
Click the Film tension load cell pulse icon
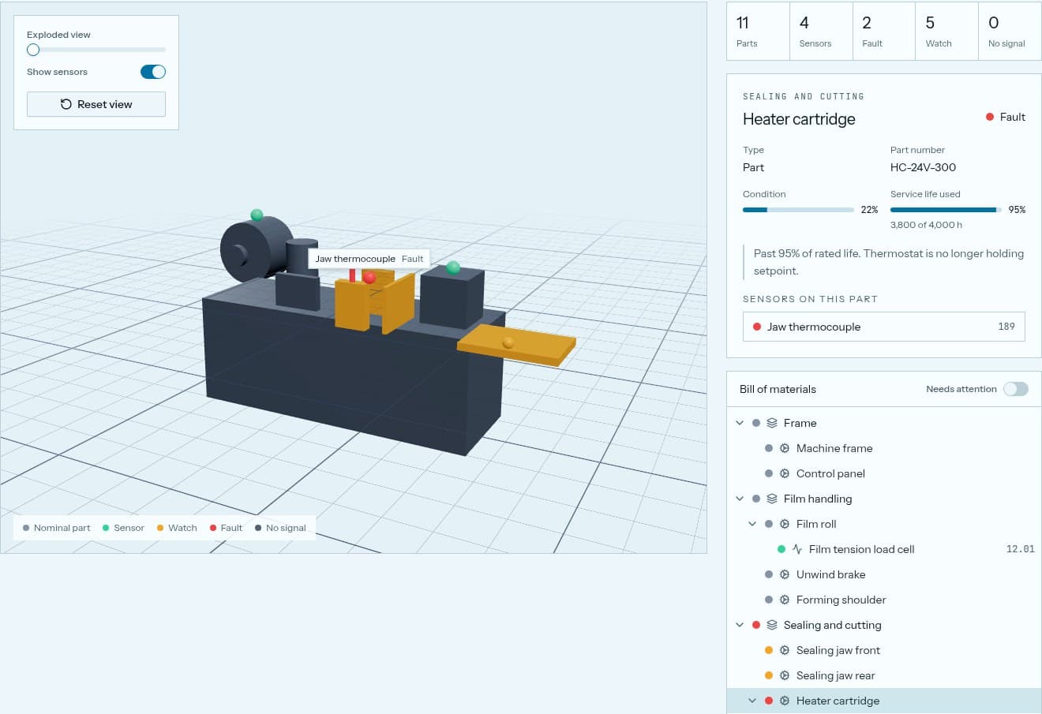coord(797,549)
